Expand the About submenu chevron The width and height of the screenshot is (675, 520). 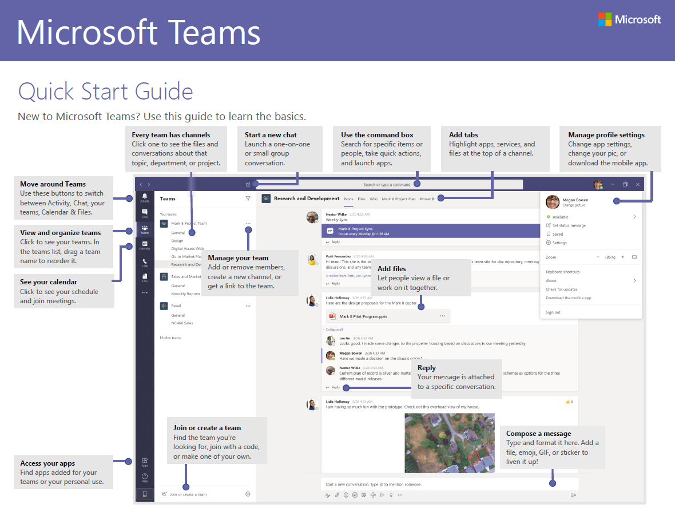(635, 280)
